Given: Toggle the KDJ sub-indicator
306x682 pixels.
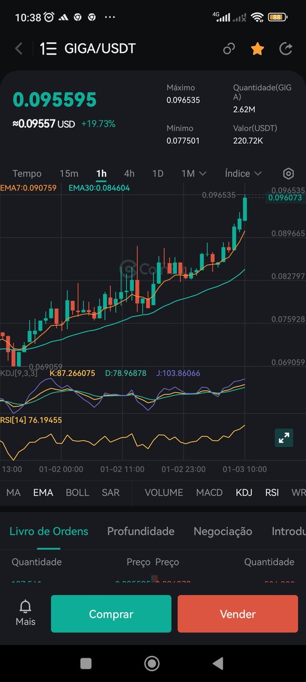Looking at the screenshot, I should 244,493.
